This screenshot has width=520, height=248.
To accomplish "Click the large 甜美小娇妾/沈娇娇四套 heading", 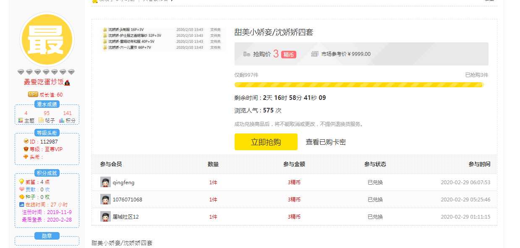I will (x=274, y=32).
